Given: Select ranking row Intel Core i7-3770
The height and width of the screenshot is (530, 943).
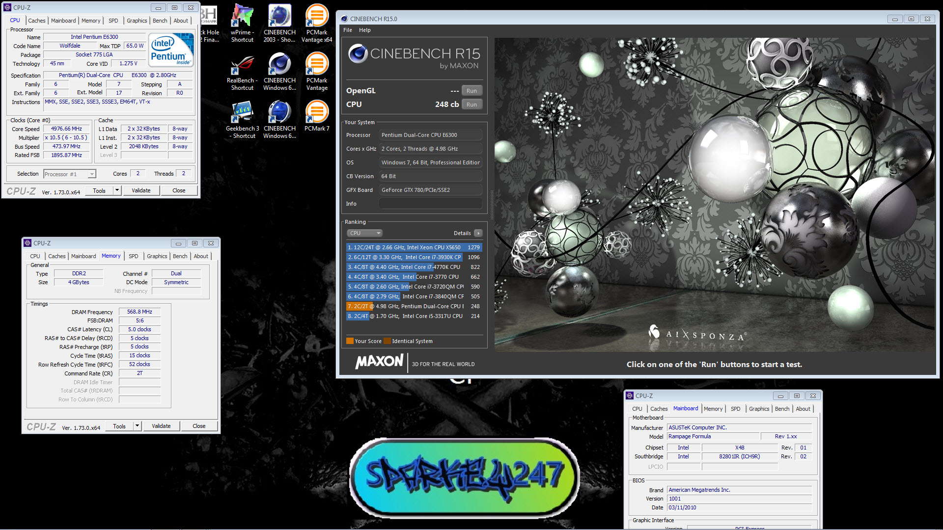Looking at the screenshot, I should pos(414,277).
